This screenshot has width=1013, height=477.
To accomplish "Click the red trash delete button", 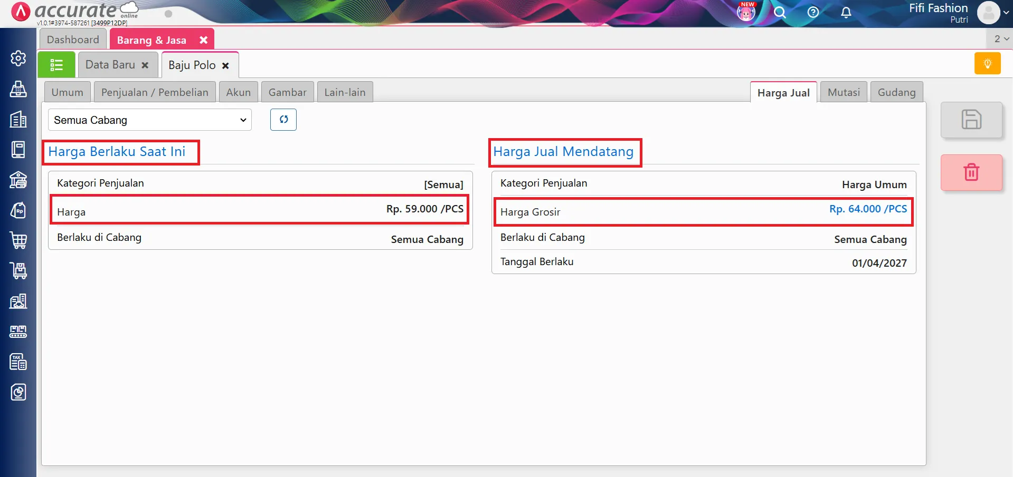I will coord(971,172).
